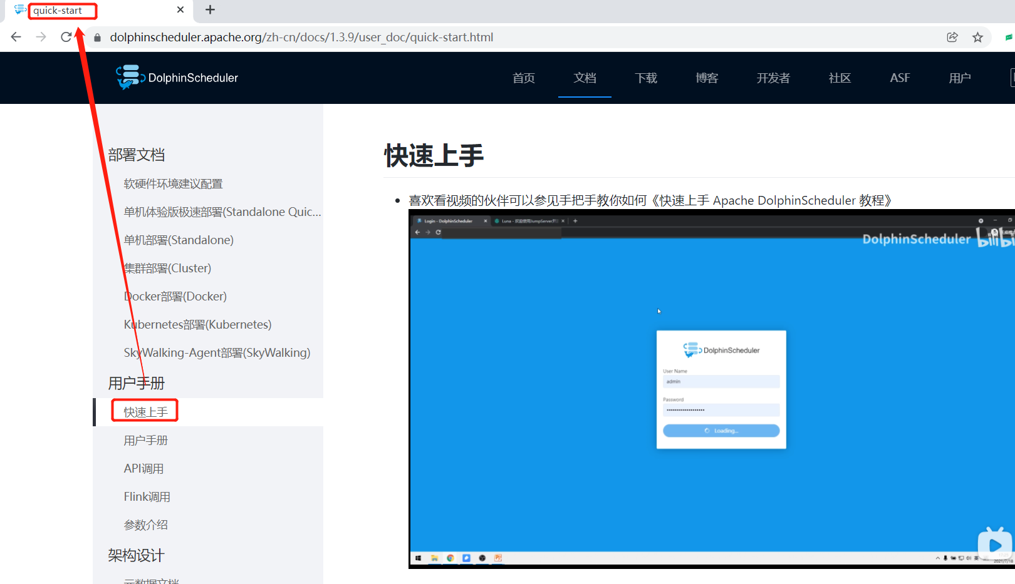Click the share page icon
The image size is (1015, 584).
pyautogui.click(x=952, y=37)
